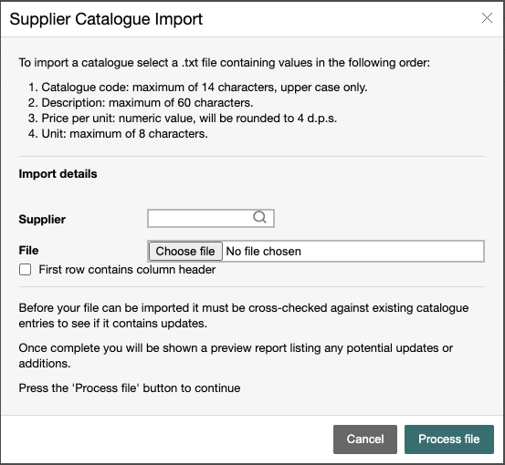Tick the First row contains column header checkbox
The image size is (505, 465).
26,270
